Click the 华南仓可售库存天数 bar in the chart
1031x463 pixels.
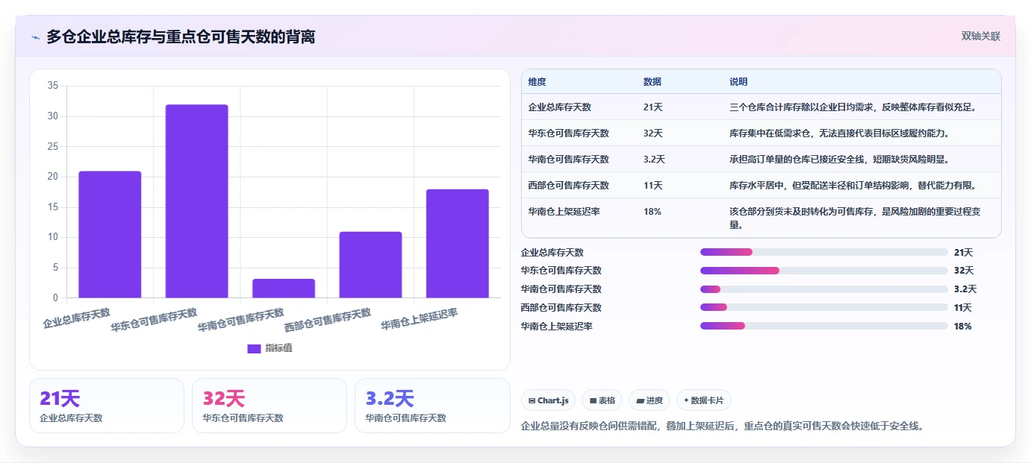pos(284,289)
